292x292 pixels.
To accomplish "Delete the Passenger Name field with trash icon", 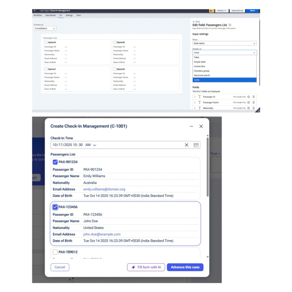I will pyautogui.click(x=254, y=102).
